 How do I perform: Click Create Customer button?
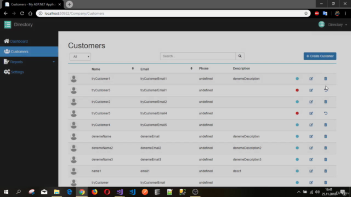(x=320, y=56)
